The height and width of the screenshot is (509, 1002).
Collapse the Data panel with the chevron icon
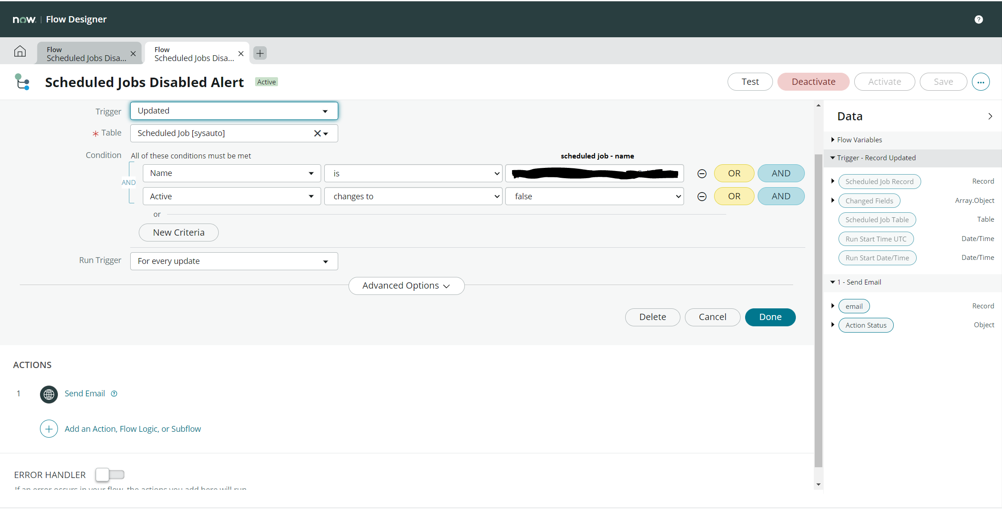pyautogui.click(x=990, y=116)
